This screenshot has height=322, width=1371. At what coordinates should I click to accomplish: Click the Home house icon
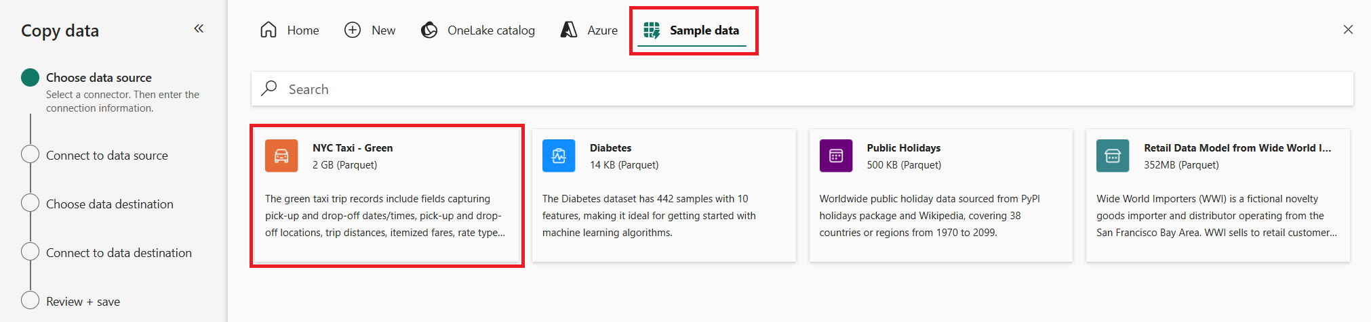269,30
